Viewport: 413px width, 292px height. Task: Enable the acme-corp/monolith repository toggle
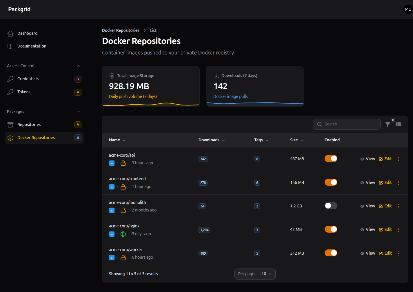(331, 205)
